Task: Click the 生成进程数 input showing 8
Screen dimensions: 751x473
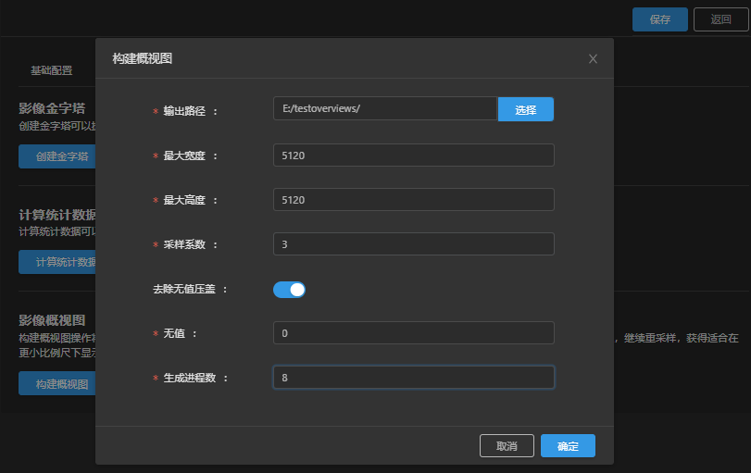Action: (x=413, y=378)
